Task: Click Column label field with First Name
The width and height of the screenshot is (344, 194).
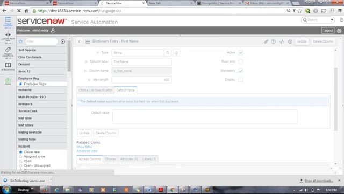Action: point(141,62)
